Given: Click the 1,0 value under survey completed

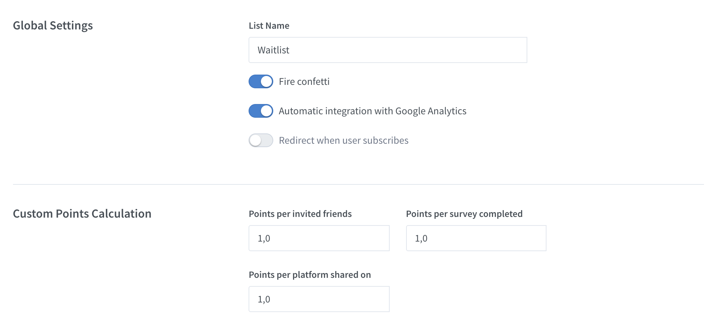Looking at the screenshot, I should point(421,238).
